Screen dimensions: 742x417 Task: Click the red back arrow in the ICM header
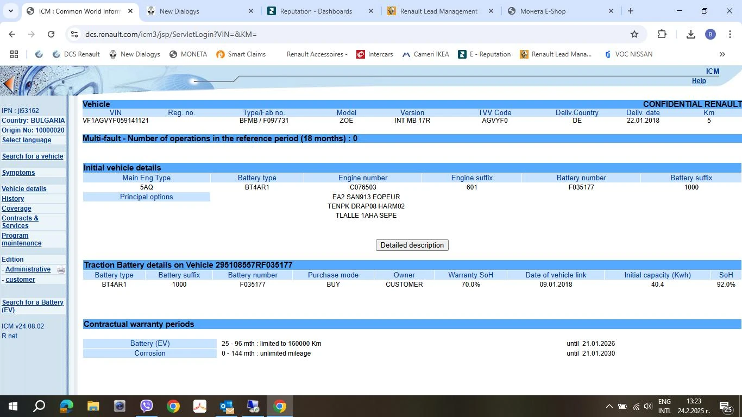(x=8, y=84)
